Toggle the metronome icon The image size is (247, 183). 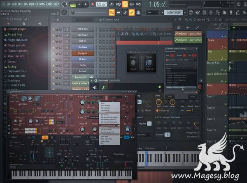coord(112,4)
